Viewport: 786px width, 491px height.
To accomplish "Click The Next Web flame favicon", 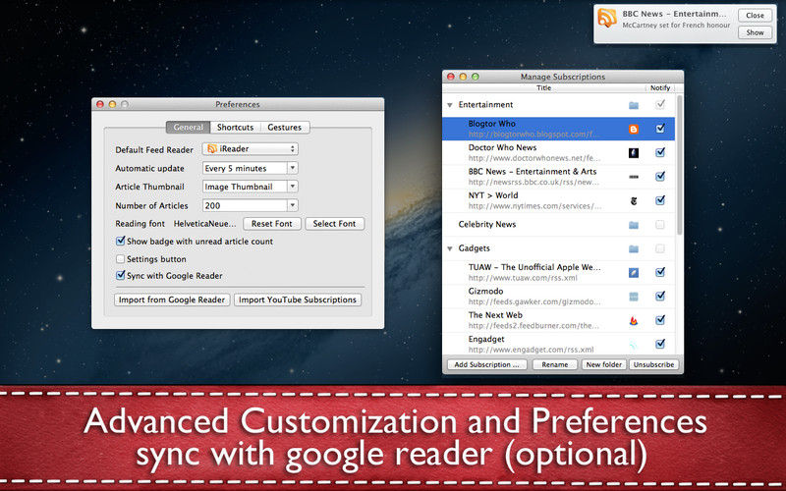I will (634, 321).
